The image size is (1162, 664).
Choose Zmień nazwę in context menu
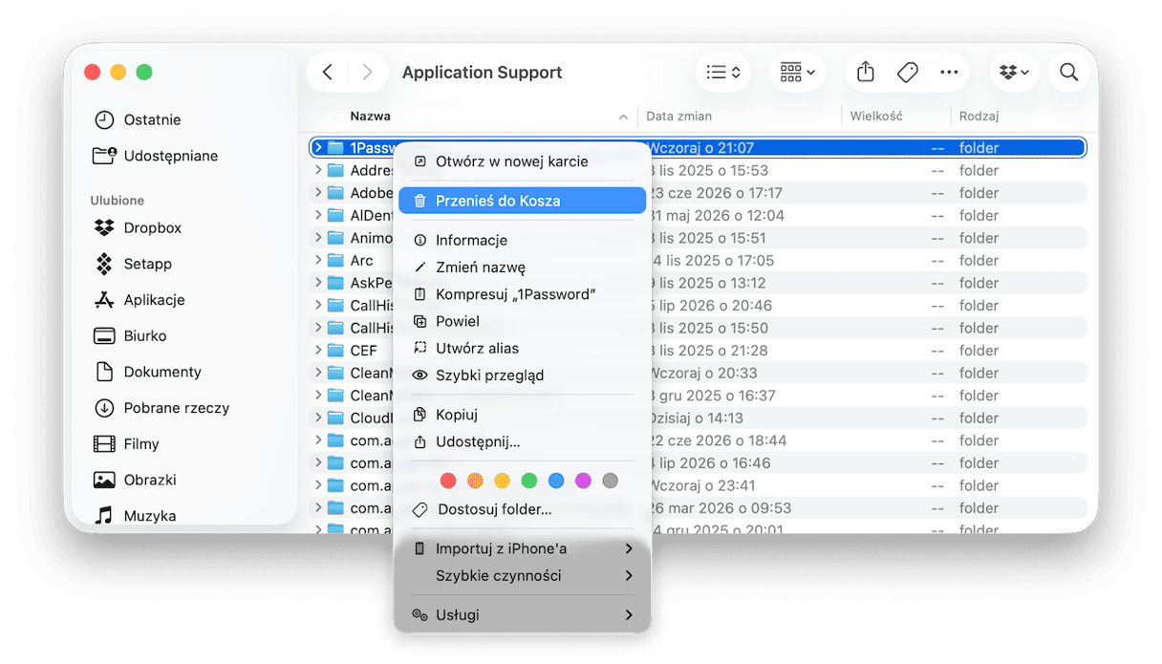(522, 268)
